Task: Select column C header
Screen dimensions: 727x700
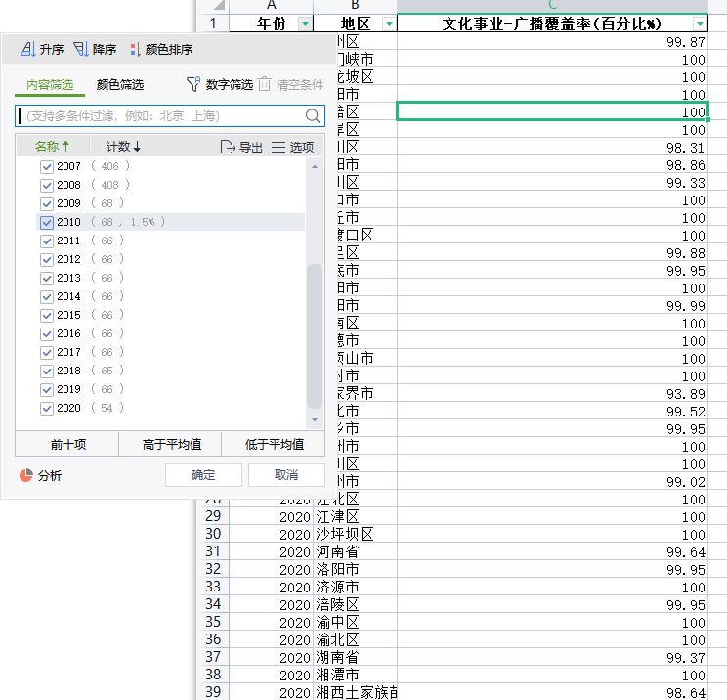Action: 552,6
